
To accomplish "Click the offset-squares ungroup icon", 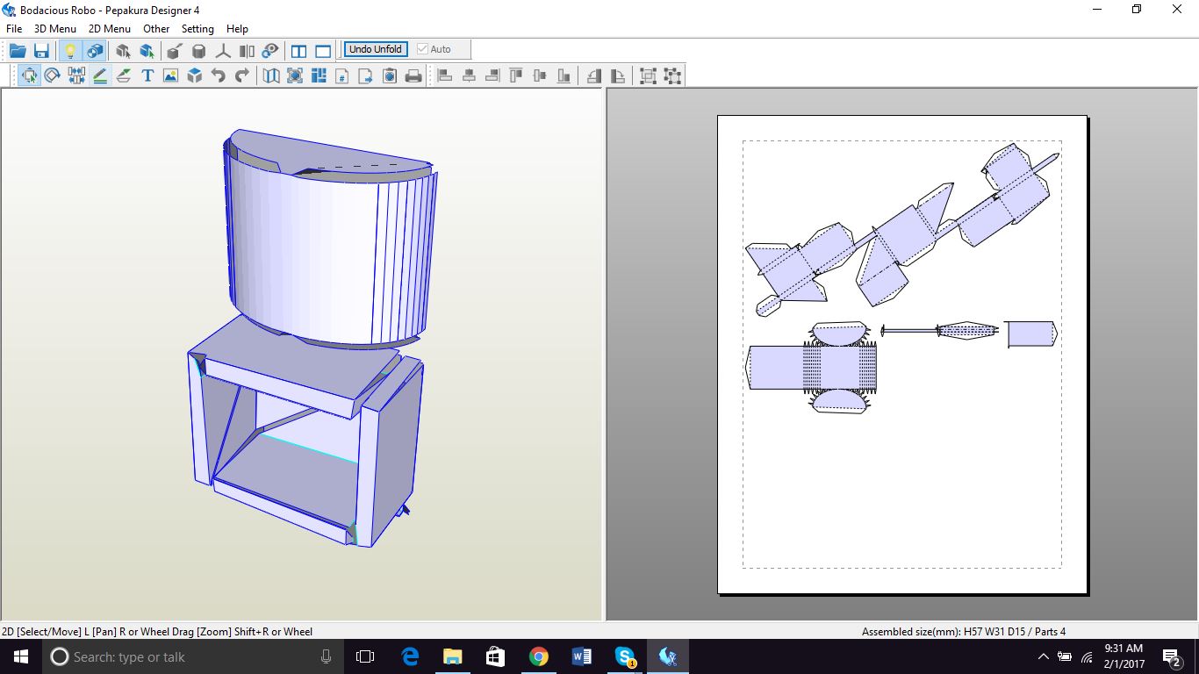I will pos(672,75).
